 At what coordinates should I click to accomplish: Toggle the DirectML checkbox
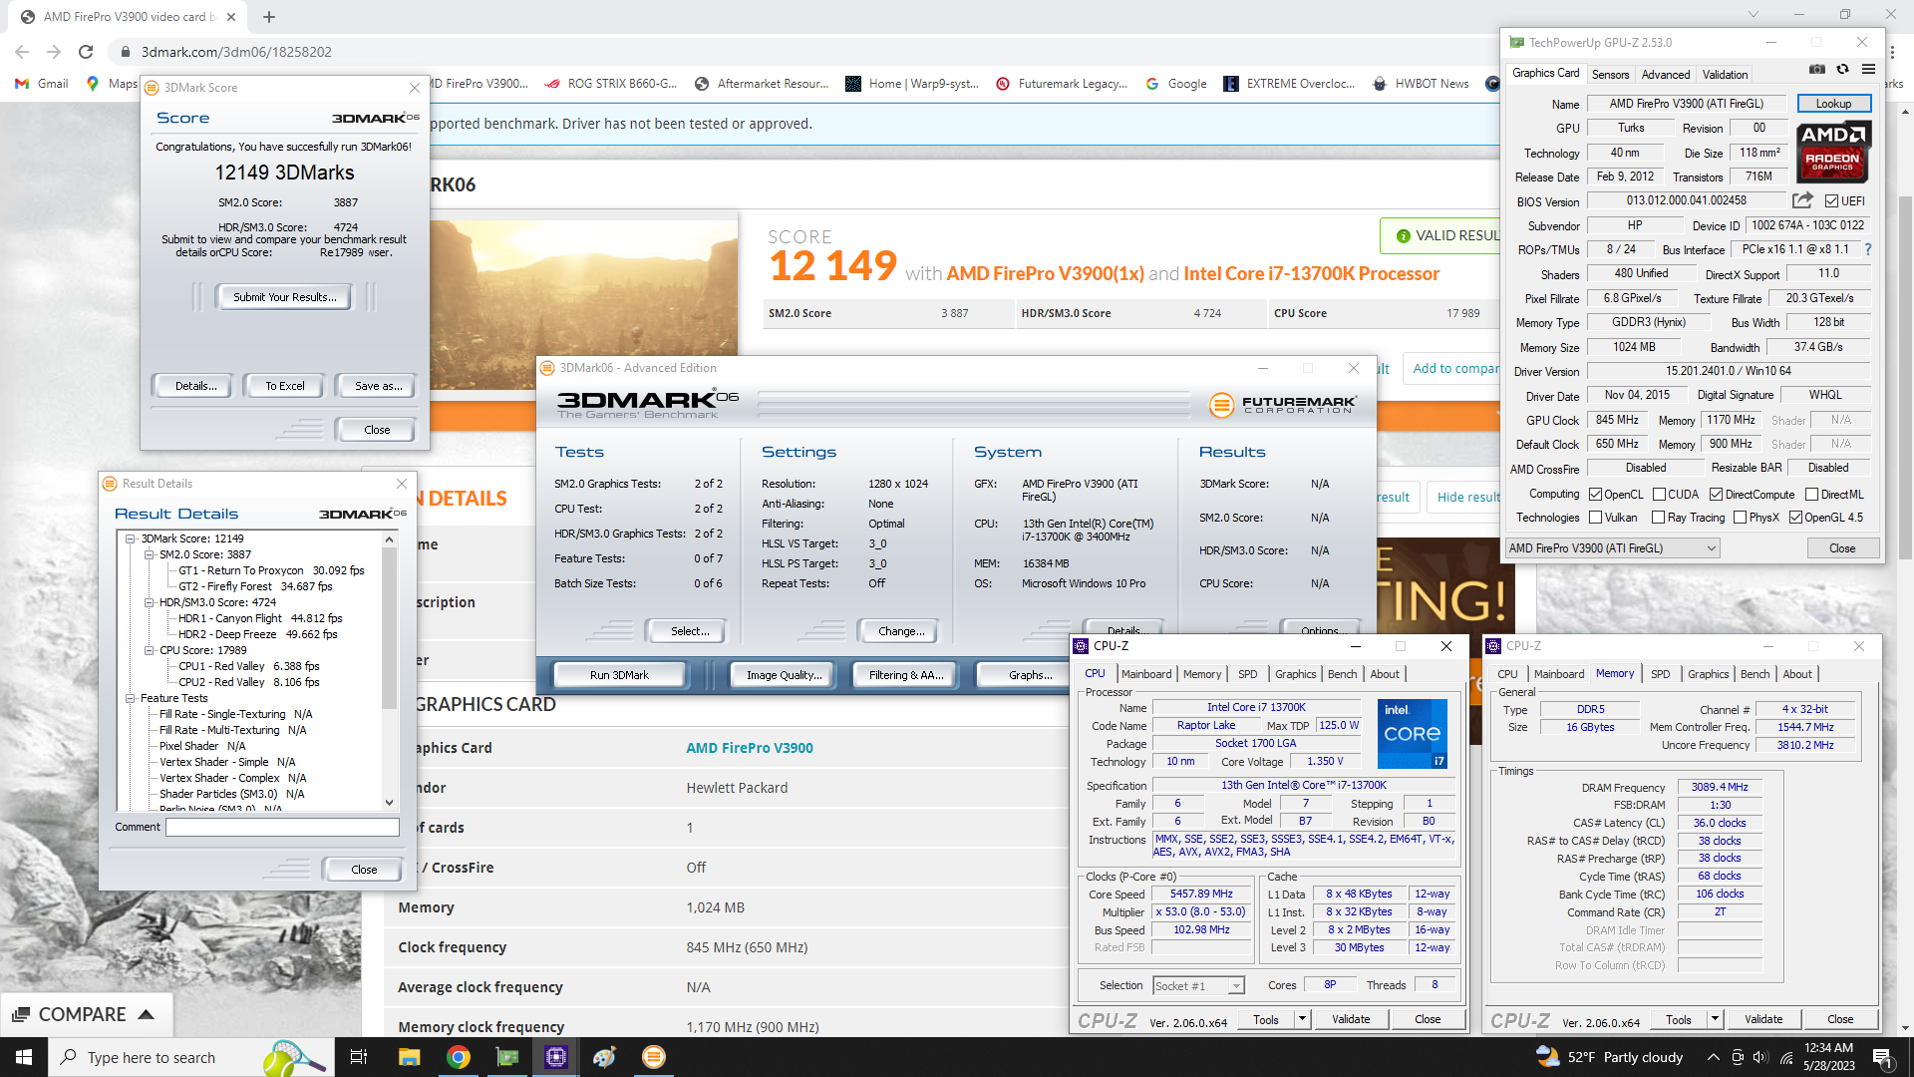(1811, 495)
